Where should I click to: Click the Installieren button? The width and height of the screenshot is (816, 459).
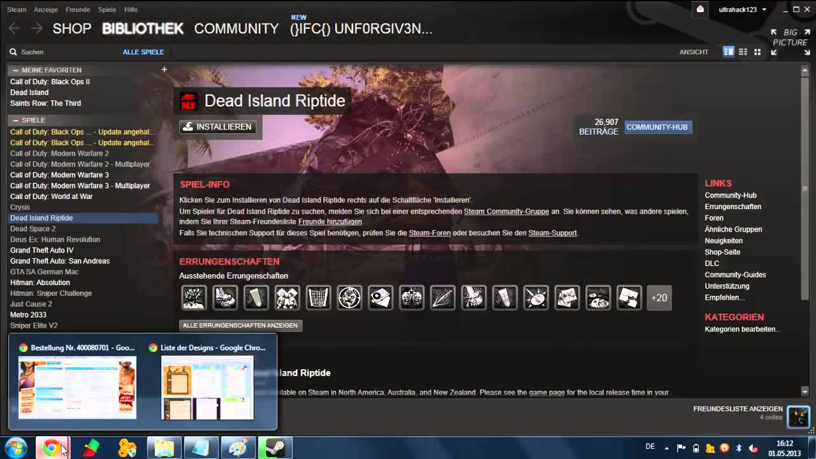click(217, 127)
